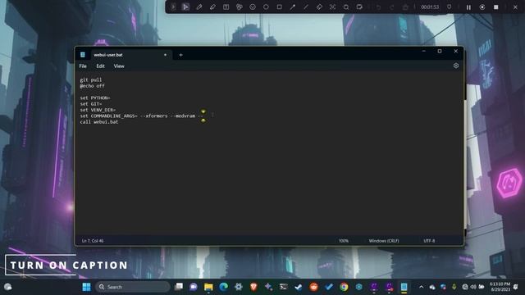Select the straight line tool
Screen dimensions: 525x295
pos(306,7)
